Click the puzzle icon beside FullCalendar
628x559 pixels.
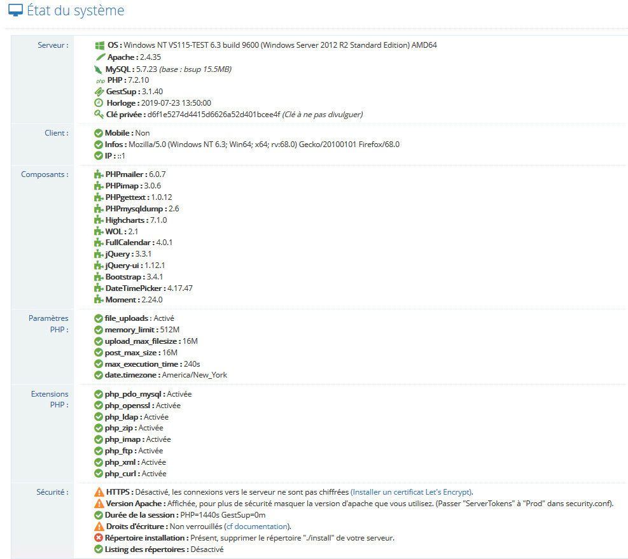(99, 243)
